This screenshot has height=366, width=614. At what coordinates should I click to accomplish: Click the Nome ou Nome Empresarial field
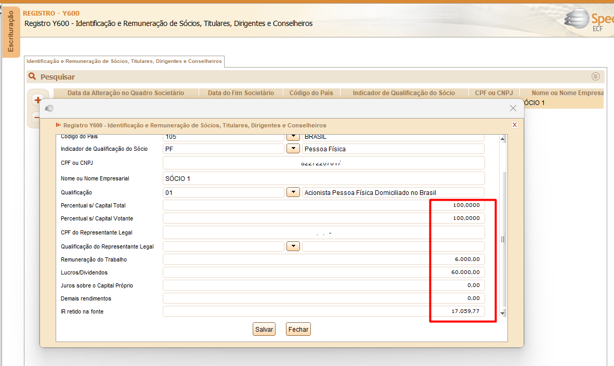point(323,178)
